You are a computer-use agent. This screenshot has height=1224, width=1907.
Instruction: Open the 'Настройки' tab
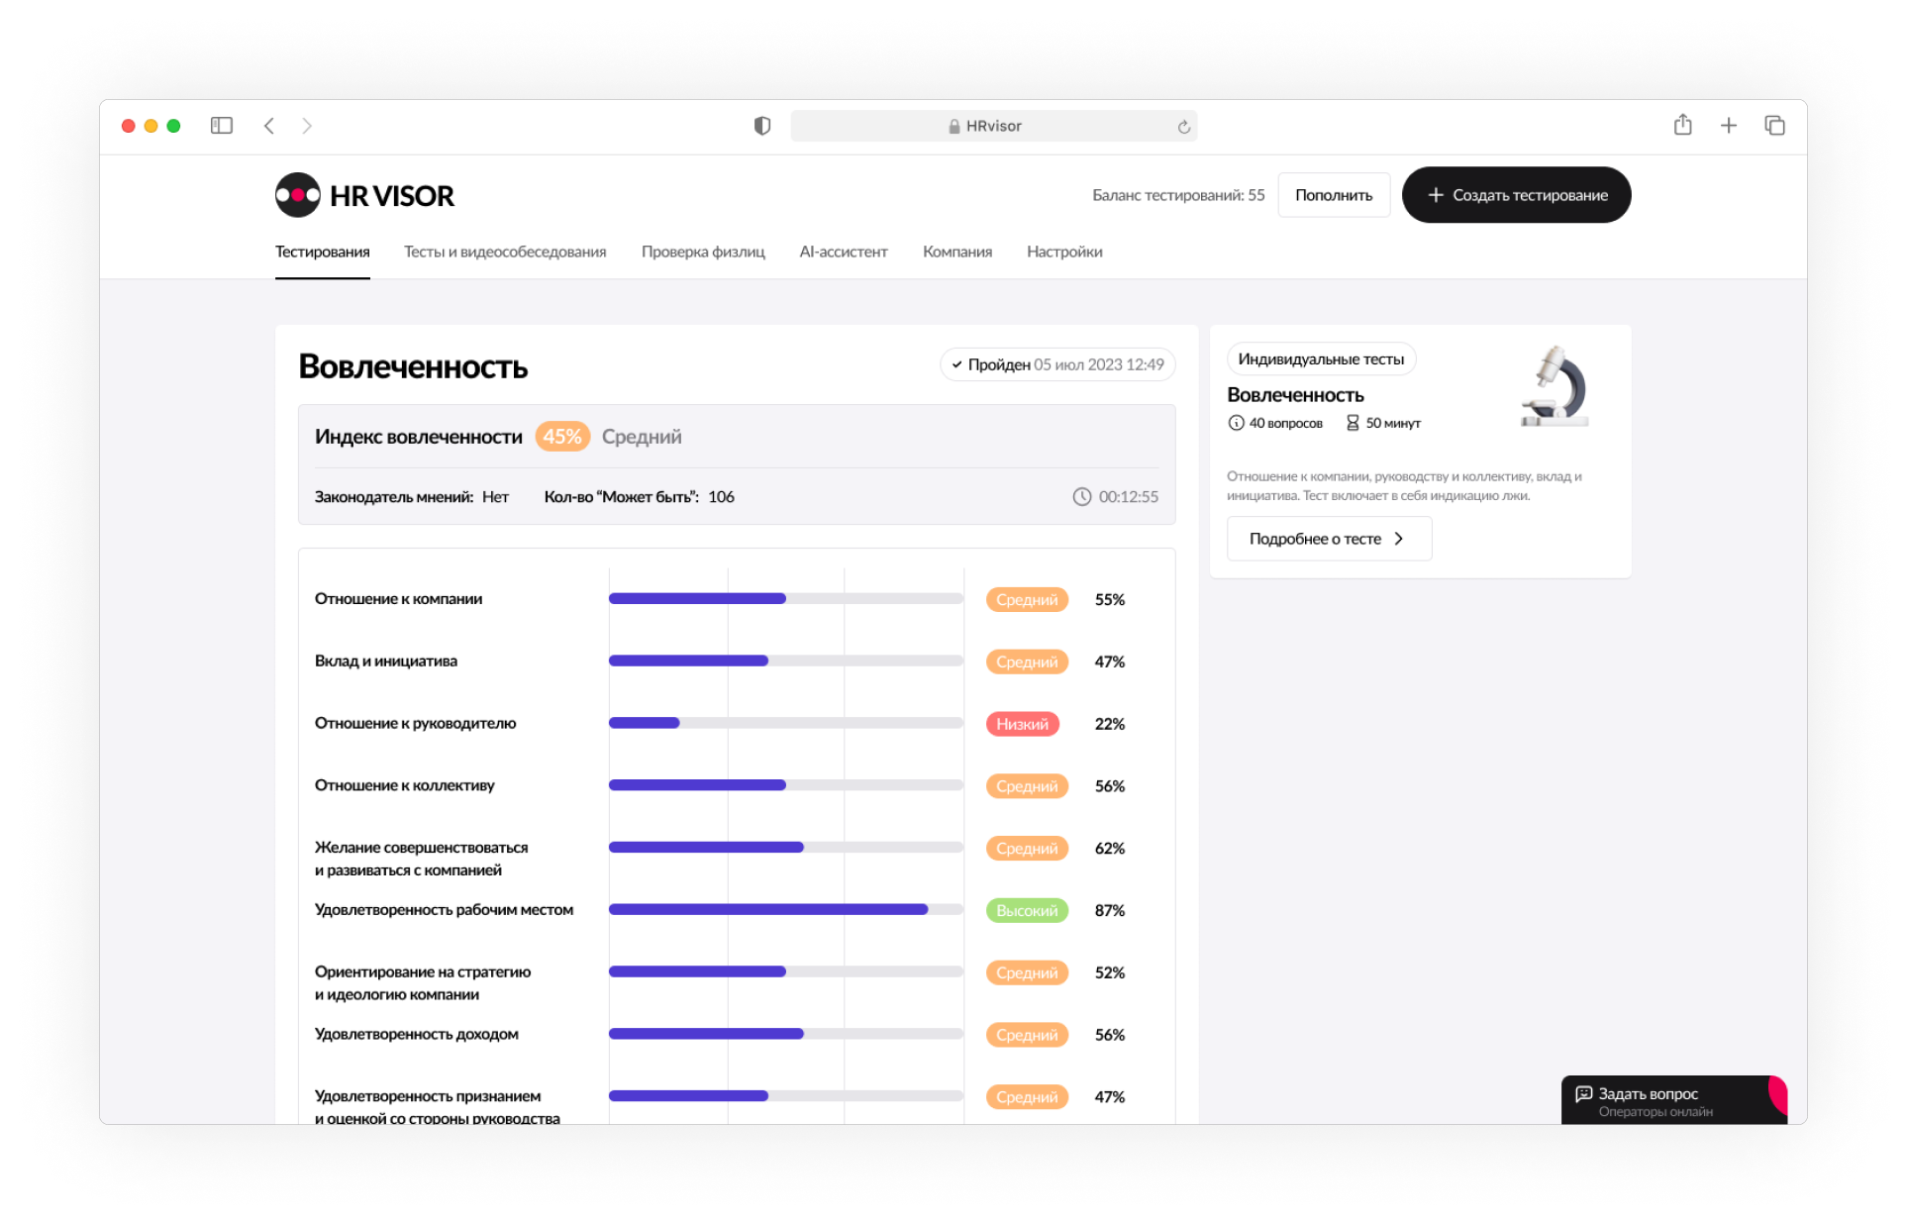[x=1064, y=252]
